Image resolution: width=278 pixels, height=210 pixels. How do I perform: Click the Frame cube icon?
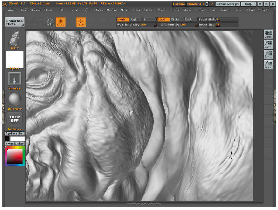click(x=50, y=22)
